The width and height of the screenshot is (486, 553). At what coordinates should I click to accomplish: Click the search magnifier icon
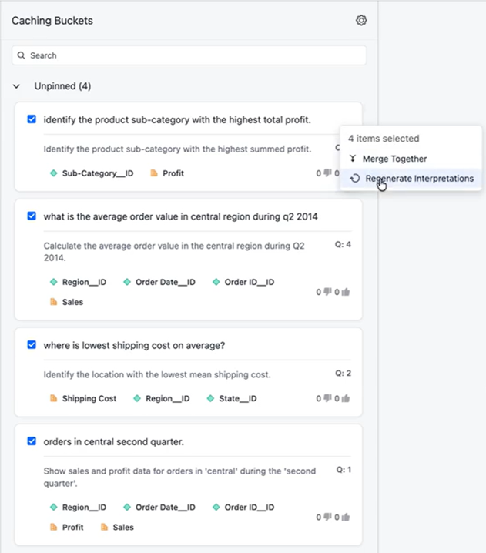click(x=22, y=55)
